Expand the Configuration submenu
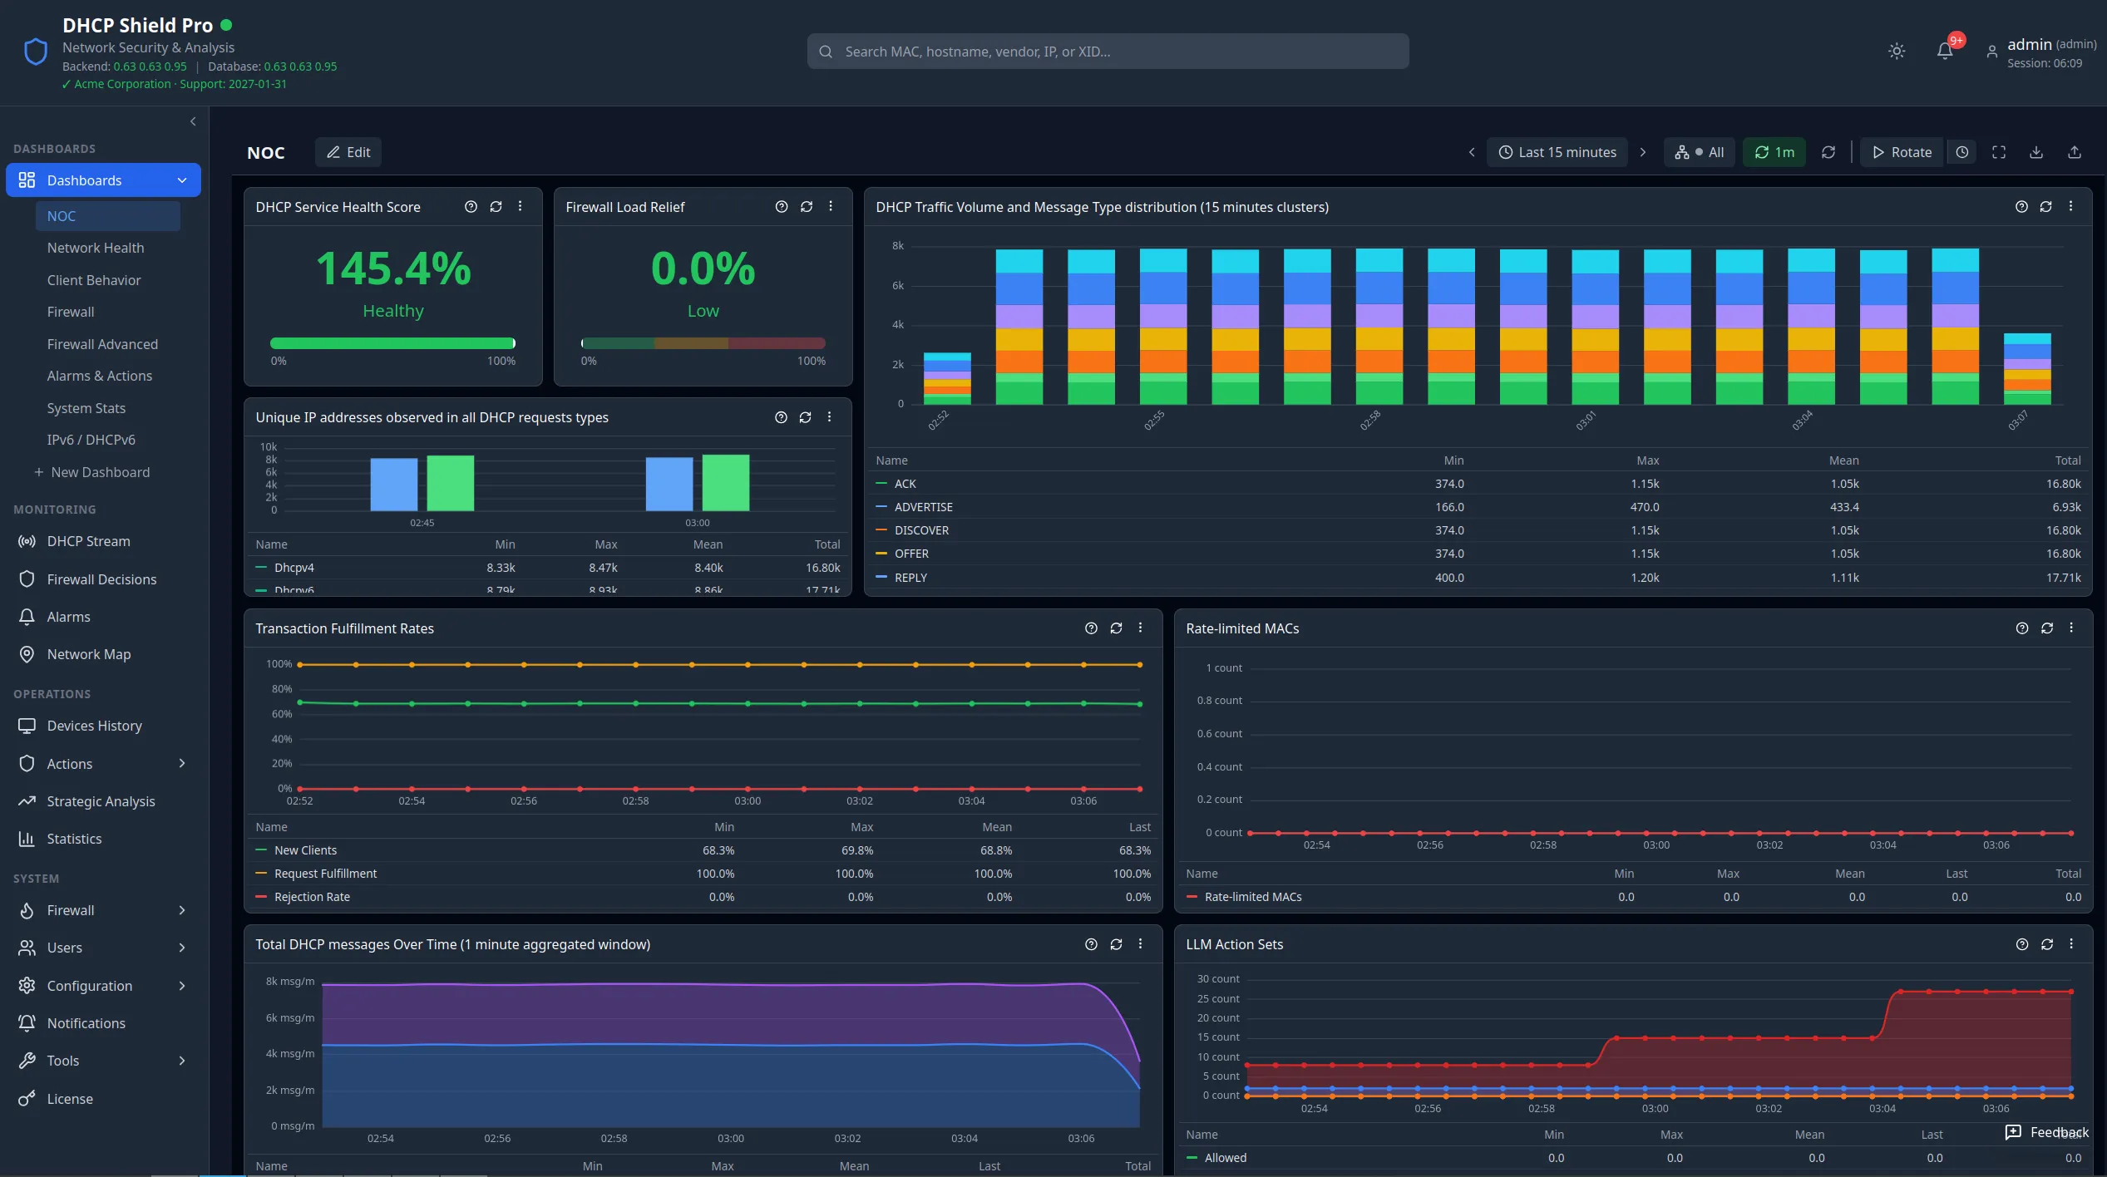The image size is (2107, 1177). point(103,986)
